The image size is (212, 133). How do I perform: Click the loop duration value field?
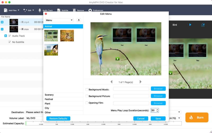[x=153, y=110]
